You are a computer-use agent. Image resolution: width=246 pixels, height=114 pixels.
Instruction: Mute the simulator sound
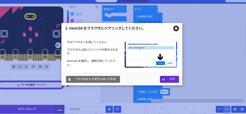[33, 67]
